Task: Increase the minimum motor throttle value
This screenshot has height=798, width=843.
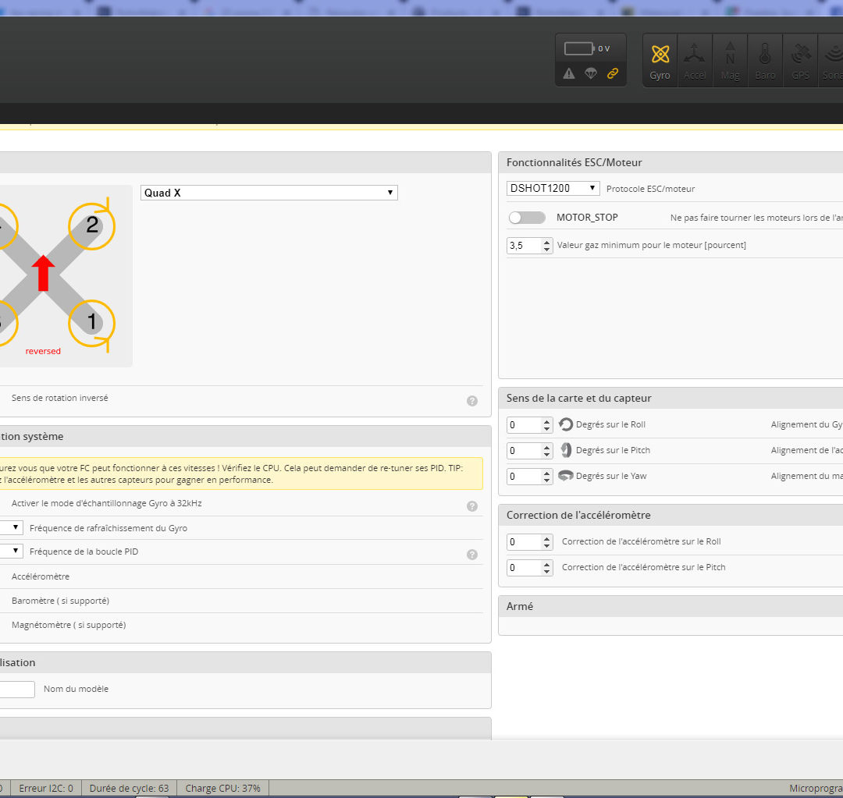Action: click(x=546, y=243)
